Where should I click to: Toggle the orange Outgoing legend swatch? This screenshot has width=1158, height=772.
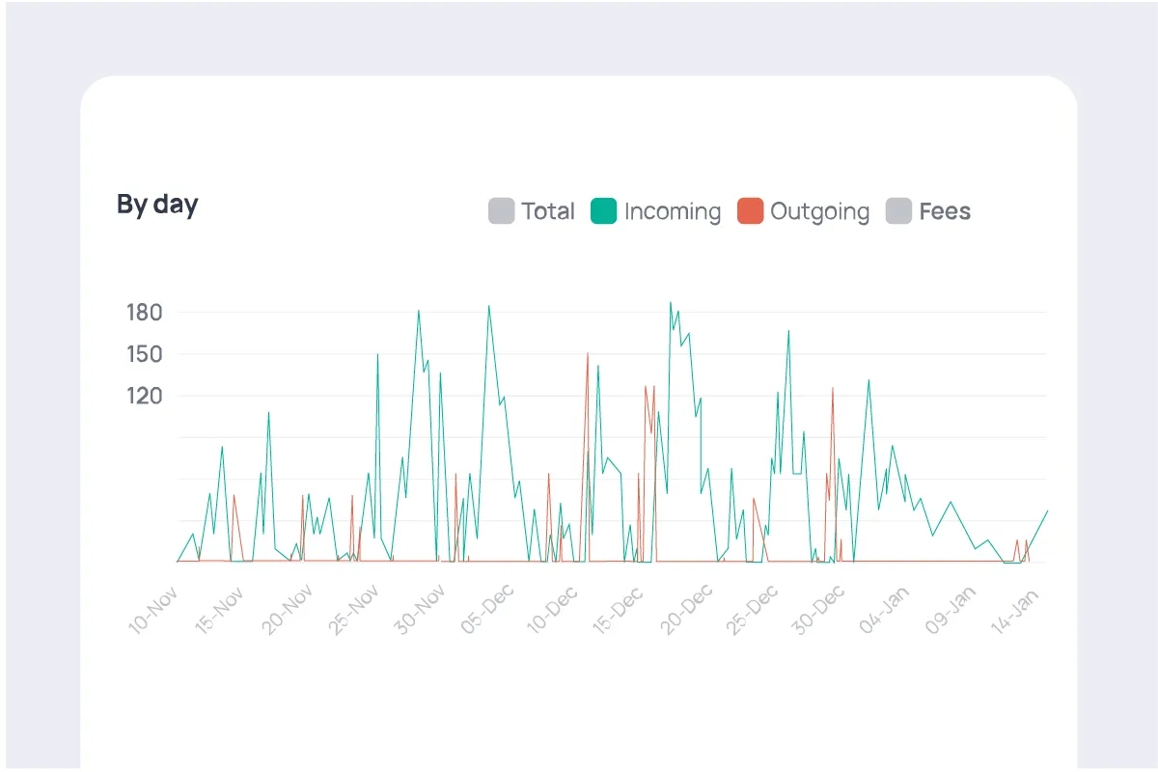[750, 211]
